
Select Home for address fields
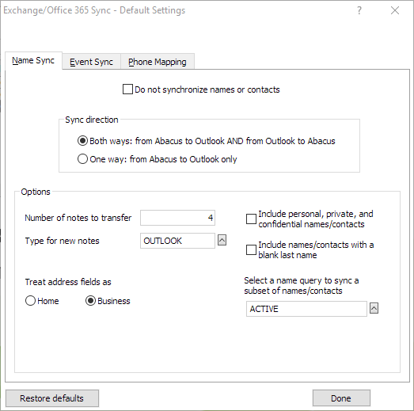(30, 301)
